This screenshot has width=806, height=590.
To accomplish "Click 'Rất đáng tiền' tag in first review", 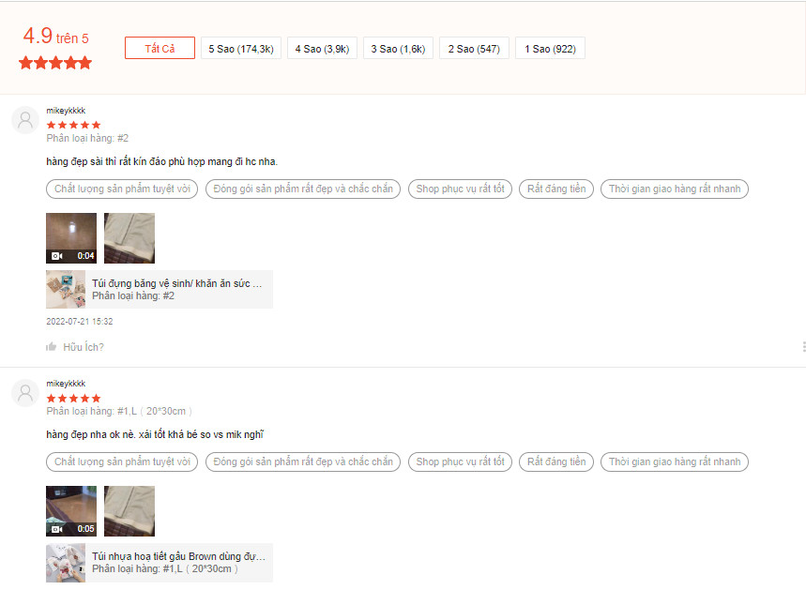I will [x=555, y=189].
